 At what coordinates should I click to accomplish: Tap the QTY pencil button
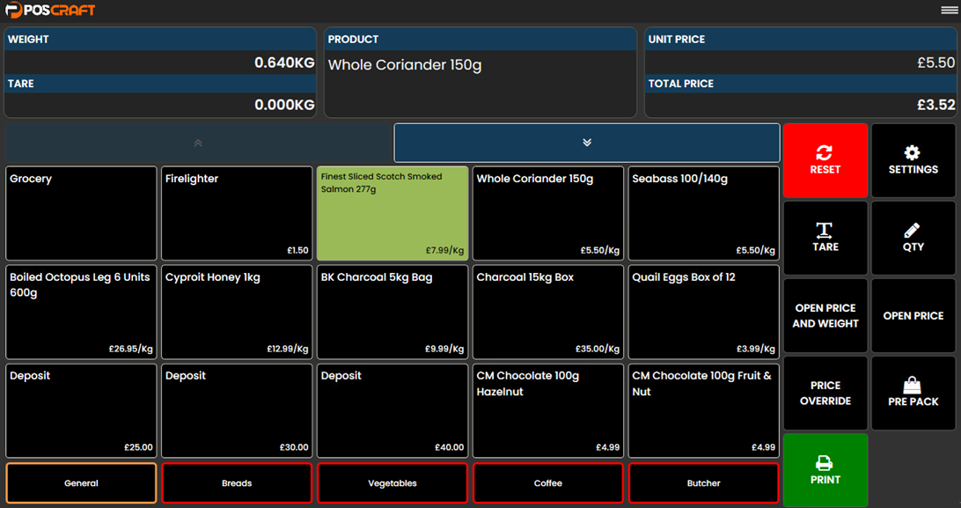pyautogui.click(x=913, y=238)
